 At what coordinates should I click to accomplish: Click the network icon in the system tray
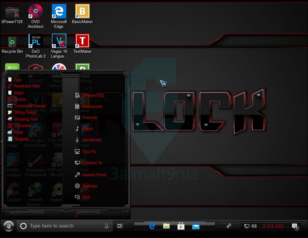[247, 226]
